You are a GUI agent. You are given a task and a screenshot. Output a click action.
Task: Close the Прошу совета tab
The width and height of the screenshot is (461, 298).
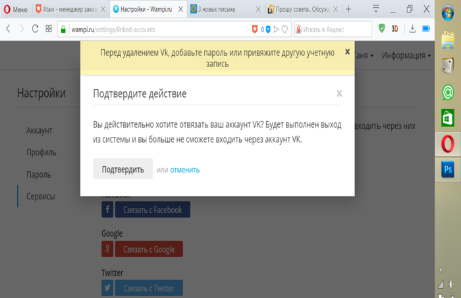tap(335, 9)
